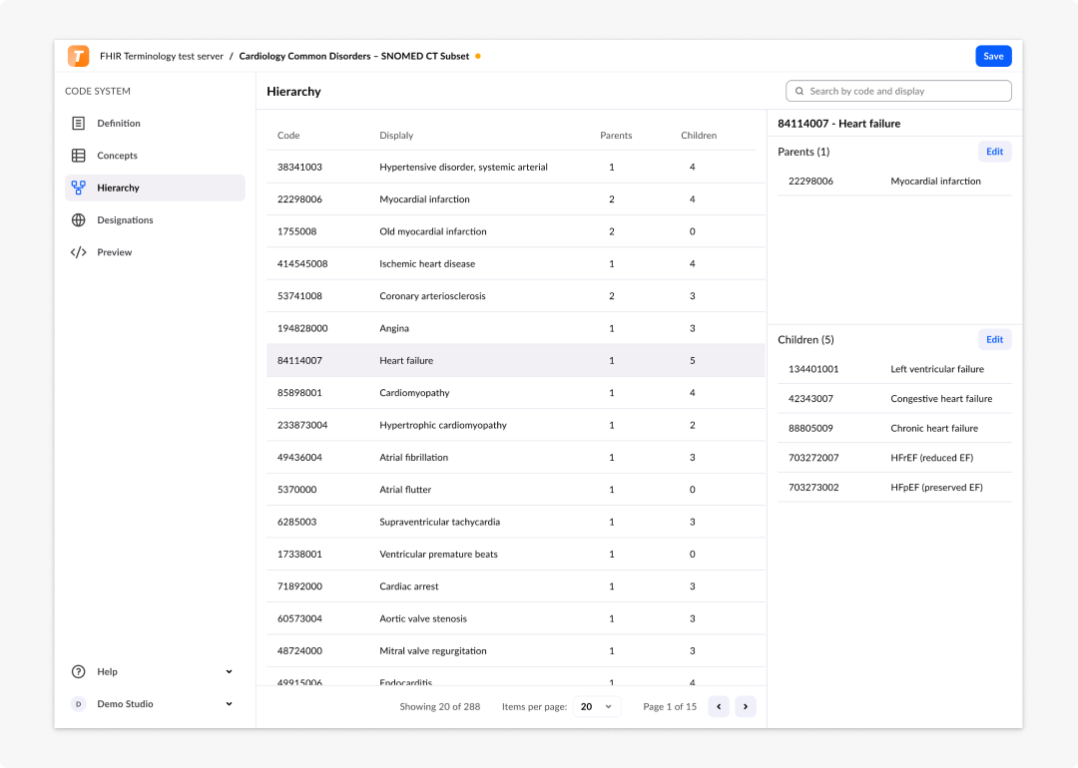Save the code system

pyautogui.click(x=993, y=56)
